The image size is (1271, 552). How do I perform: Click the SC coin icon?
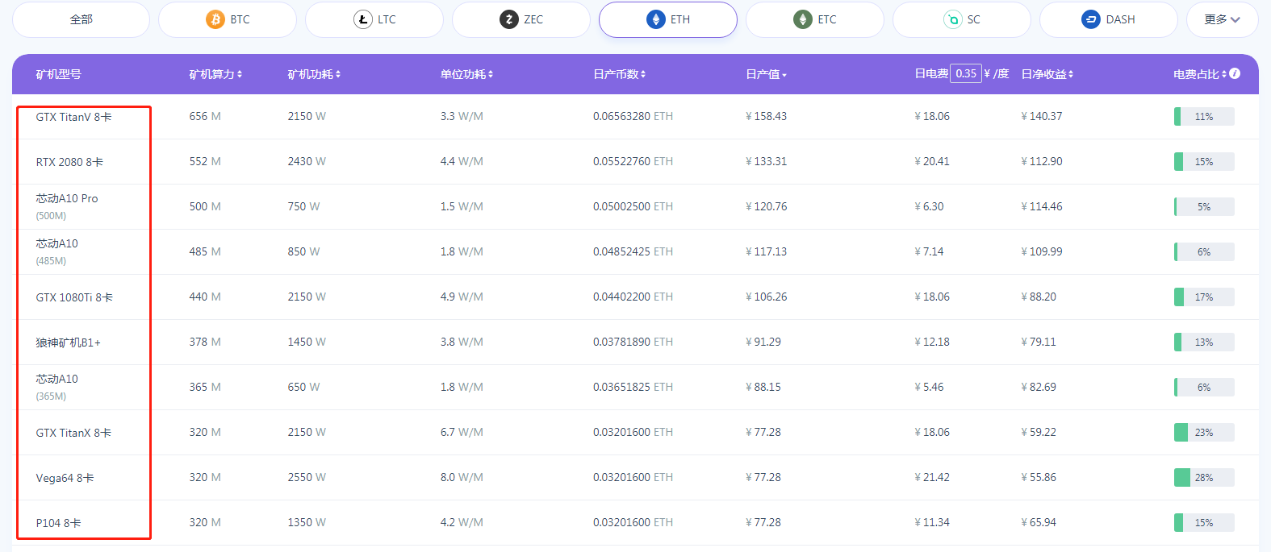pos(953,19)
